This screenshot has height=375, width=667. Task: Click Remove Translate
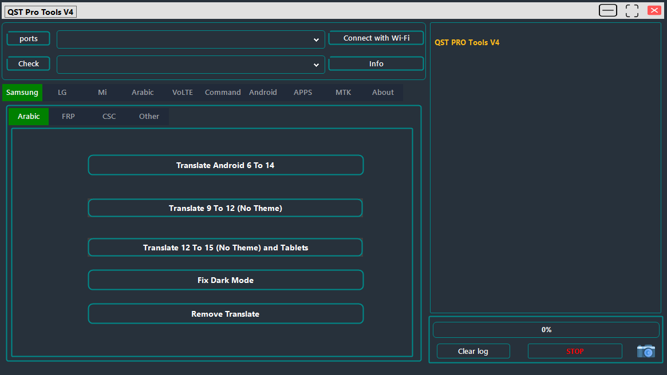point(226,313)
